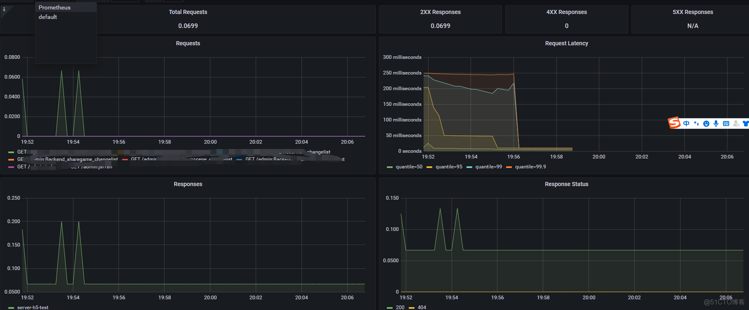Click the 0.0800 axis label in Requests
This screenshot has width=749, height=310.
coord(12,57)
